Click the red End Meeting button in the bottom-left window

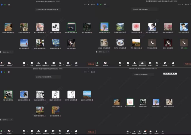[91, 132]
